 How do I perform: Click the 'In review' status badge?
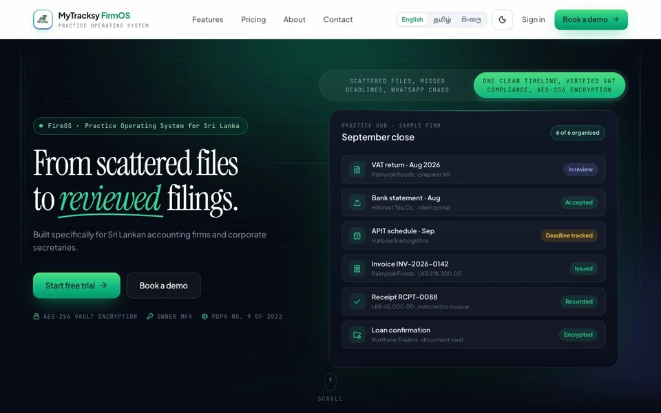click(580, 169)
